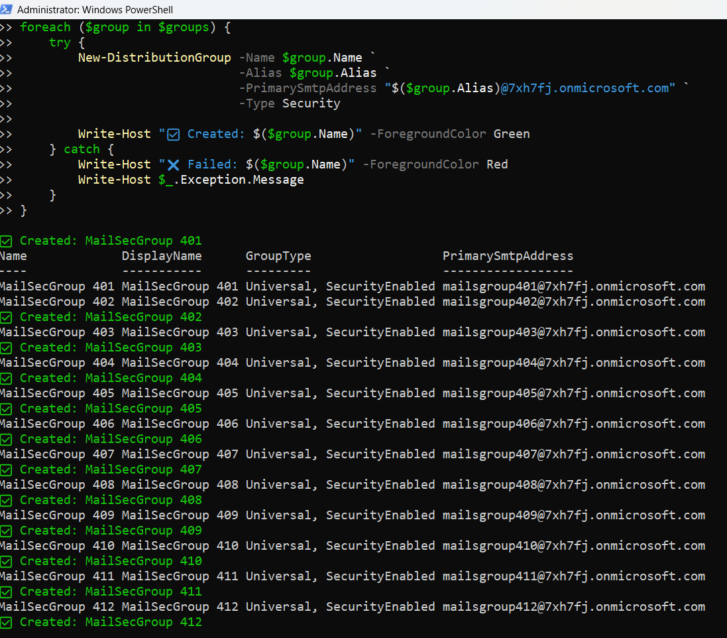Click the $_.Exception.Message text
The height and width of the screenshot is (638, 727).
click(231, 180)
